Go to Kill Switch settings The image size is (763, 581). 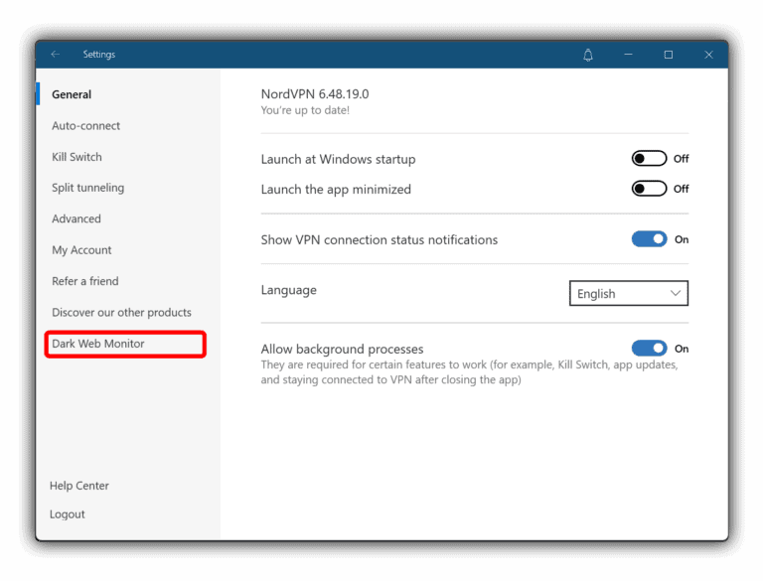coord(76,157)
